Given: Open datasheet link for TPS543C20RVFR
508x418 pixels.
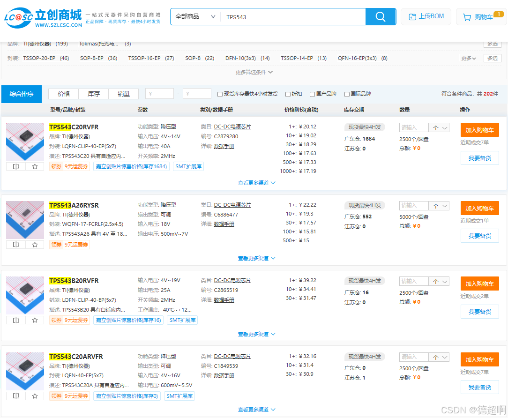Looking at the screenshot, I should point(224,147).
